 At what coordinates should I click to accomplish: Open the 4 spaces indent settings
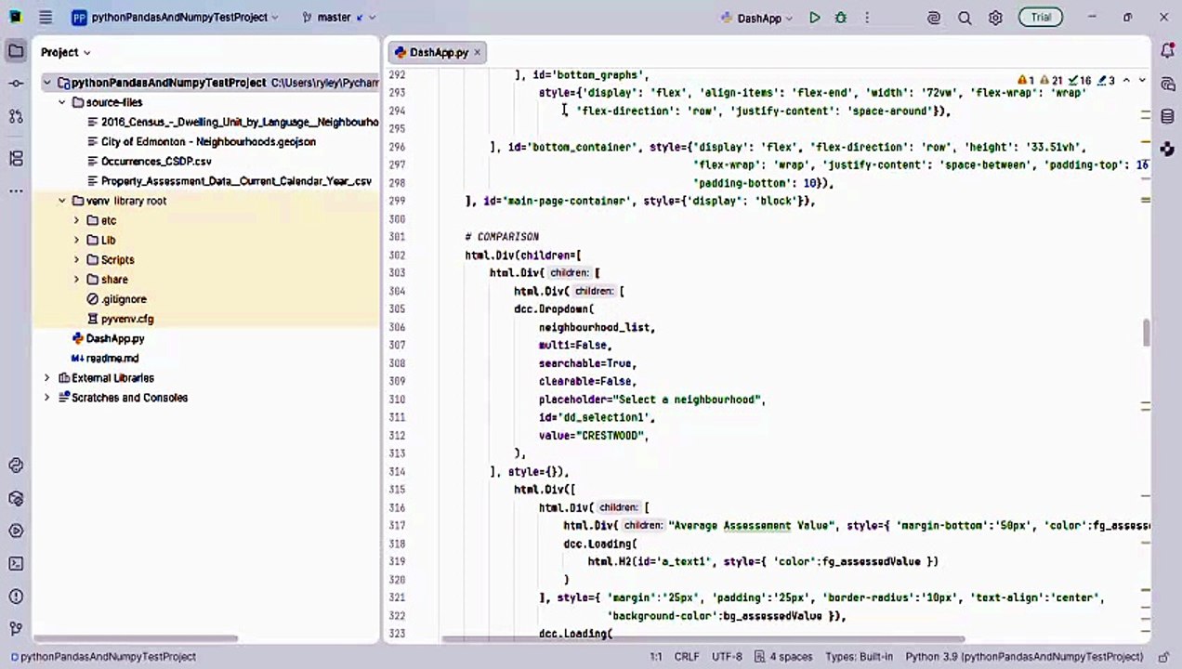[x=783, y=656]
